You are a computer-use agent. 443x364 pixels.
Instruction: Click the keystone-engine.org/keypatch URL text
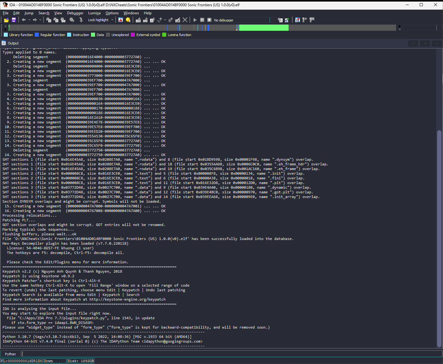click(x=127, y=299)
